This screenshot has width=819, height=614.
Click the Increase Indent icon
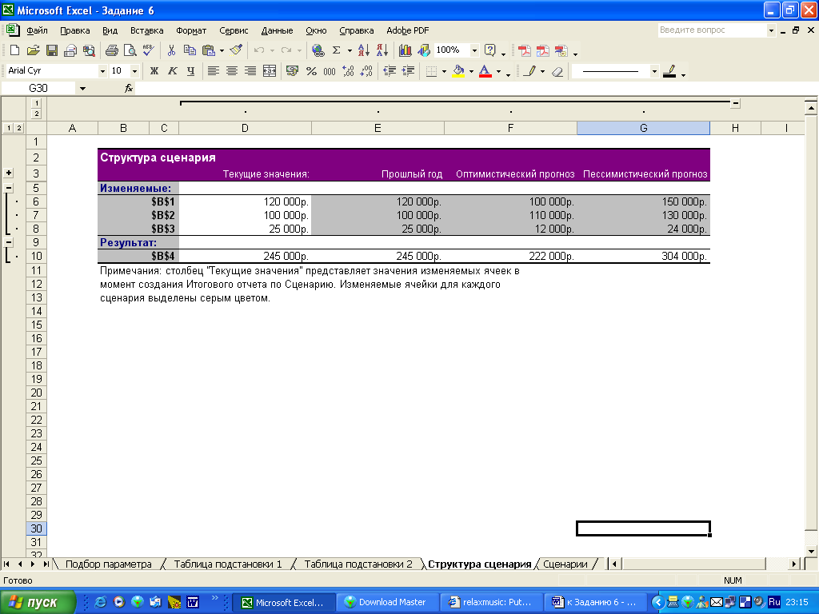[409, 71]
